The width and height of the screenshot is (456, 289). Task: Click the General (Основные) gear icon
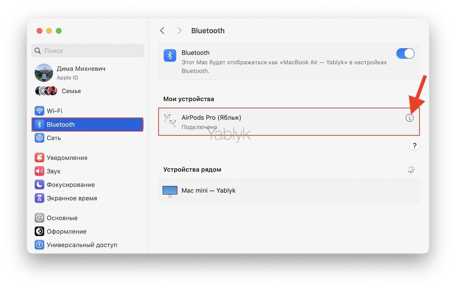click(39, 218)
